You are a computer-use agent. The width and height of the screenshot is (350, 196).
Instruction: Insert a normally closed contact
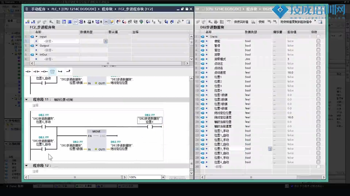[x=36, y=71]
